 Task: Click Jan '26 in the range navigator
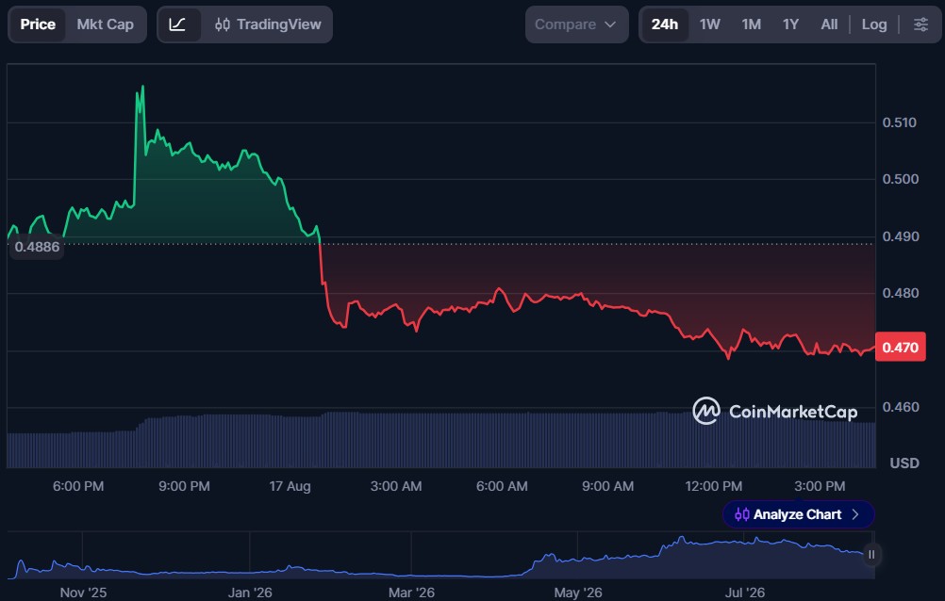click(x=250, y=593)
